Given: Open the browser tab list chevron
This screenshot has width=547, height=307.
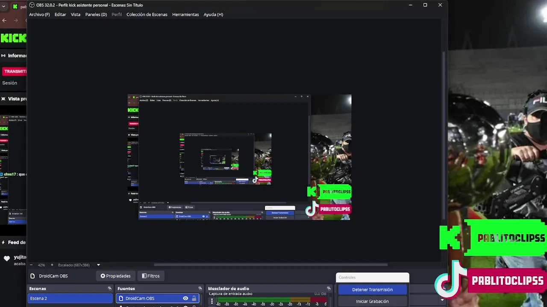Looking at the screenshot, I should click(x=3, y=6).
